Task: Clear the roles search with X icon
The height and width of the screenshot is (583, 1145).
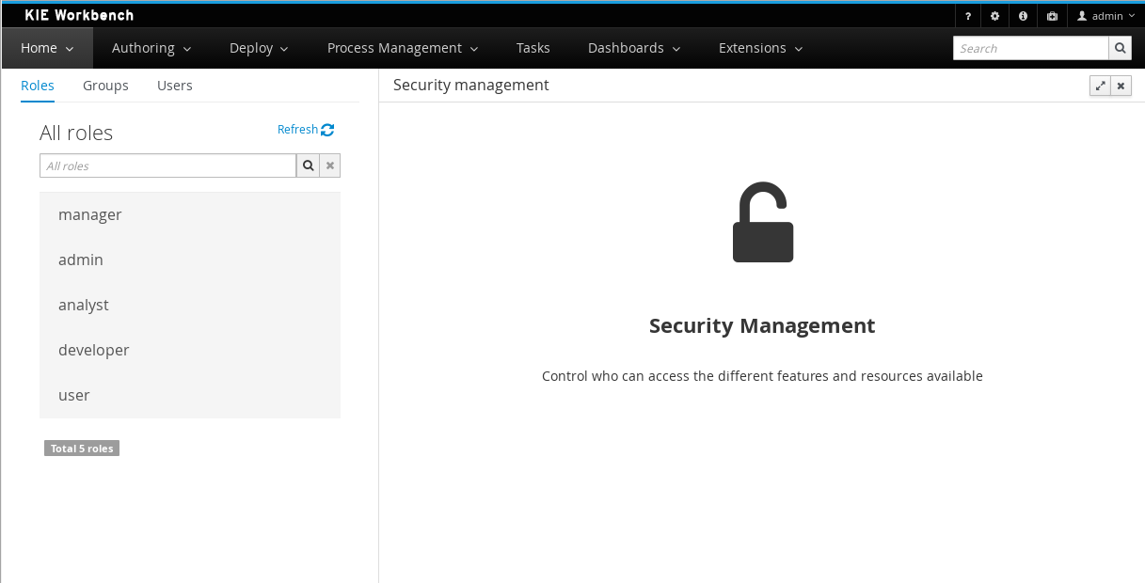Action: tap(330, 165)
